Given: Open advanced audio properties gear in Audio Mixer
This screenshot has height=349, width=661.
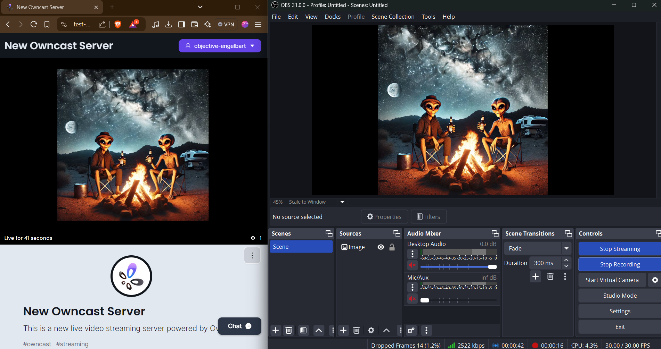Looking at the screenshot, I should pos(411,330).
